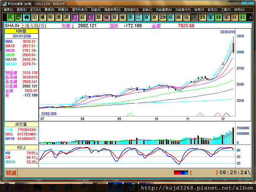The height and width of the screenshot is (192, 256).
Task: Open the (E) menu
Action: [x=22, y=10]
